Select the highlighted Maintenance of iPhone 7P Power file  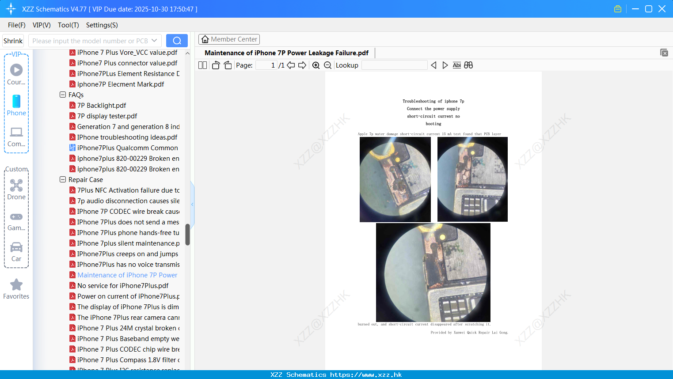pyautogui.click(x=123, y=275)
